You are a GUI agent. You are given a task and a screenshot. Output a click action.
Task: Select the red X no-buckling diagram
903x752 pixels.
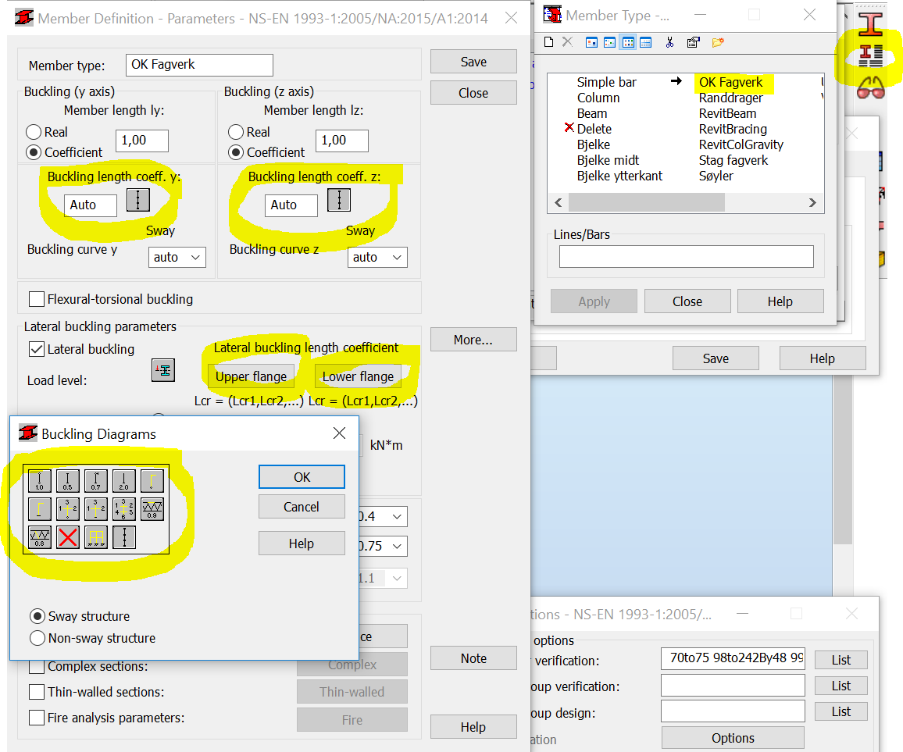[x=67, y=536]
